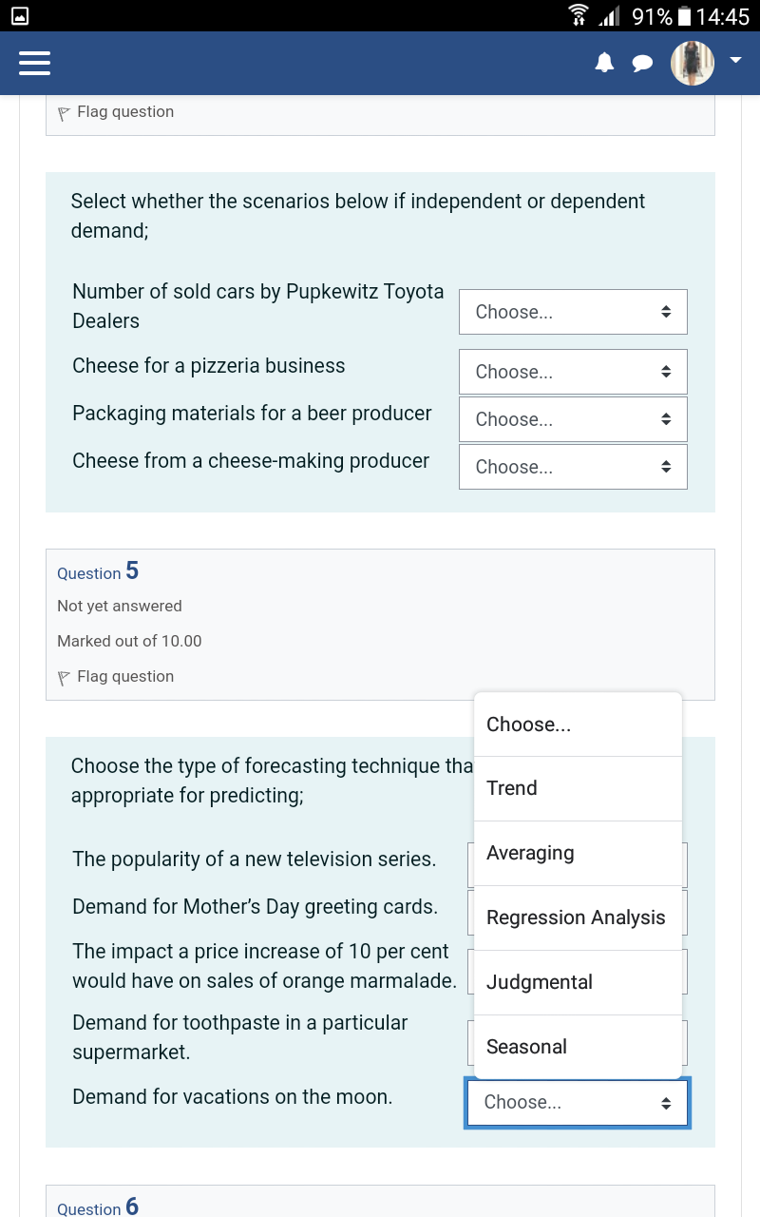Expand the user menu caret arrow

[735, 60]
